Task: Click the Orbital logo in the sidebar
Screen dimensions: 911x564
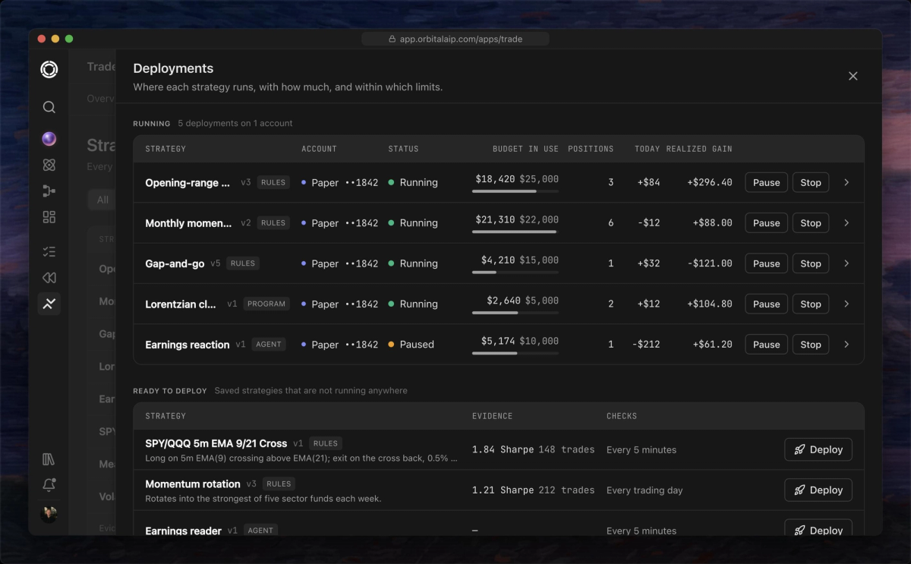Action: point(49,70)
